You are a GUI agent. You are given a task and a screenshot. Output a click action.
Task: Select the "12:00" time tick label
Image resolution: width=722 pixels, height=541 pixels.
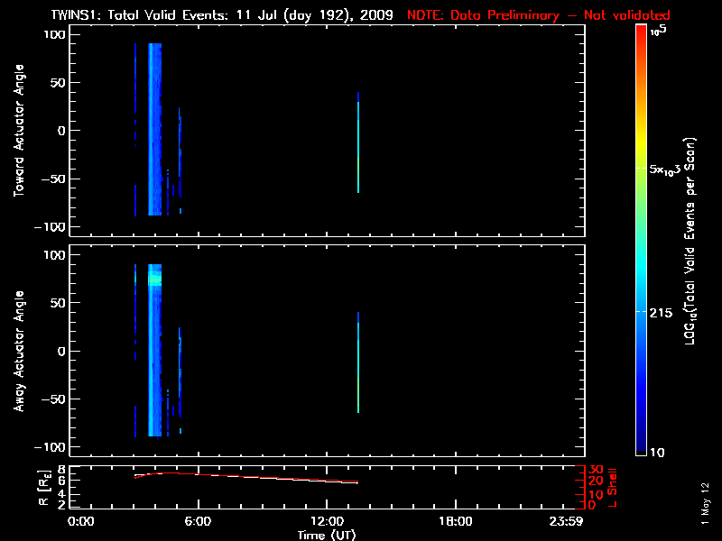tap(328, 522)
